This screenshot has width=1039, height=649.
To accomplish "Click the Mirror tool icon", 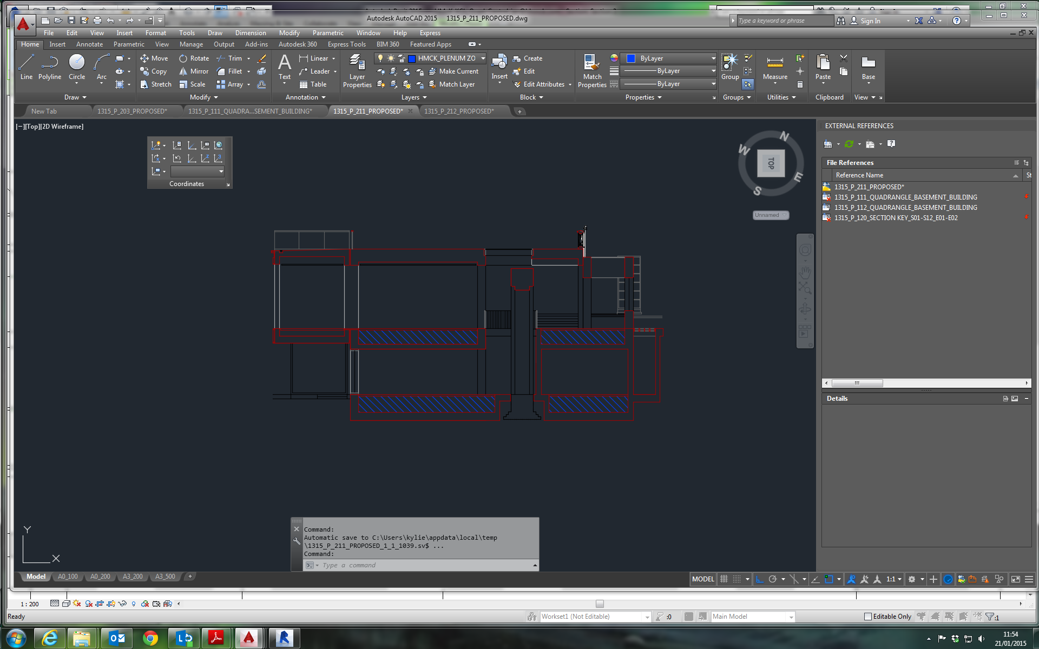I will pos(183,71).
